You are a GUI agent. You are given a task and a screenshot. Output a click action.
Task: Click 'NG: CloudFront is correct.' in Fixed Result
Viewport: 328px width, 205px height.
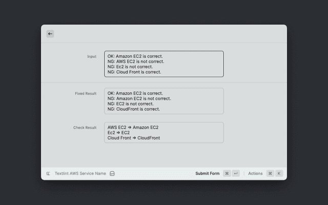pos(134,109)
